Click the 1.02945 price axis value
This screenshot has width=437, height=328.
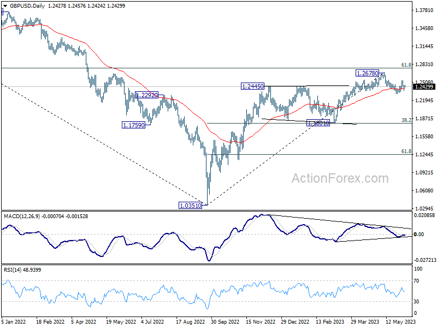(424, 209)
